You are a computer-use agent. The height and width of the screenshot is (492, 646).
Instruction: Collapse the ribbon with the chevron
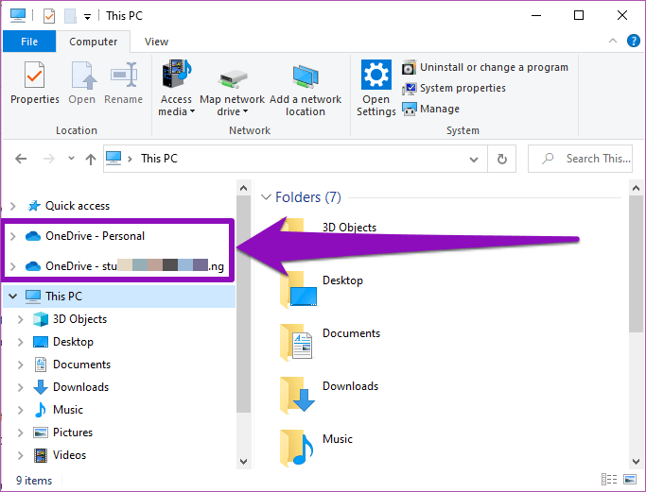(613, 41)
